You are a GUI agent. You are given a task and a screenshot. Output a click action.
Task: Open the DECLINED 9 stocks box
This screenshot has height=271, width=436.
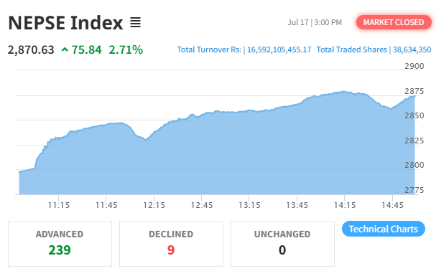pos(171,244)
